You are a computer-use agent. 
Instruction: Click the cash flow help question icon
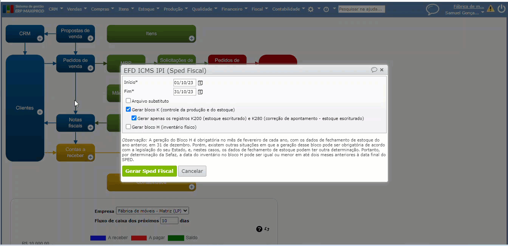(x=259, y=229)
